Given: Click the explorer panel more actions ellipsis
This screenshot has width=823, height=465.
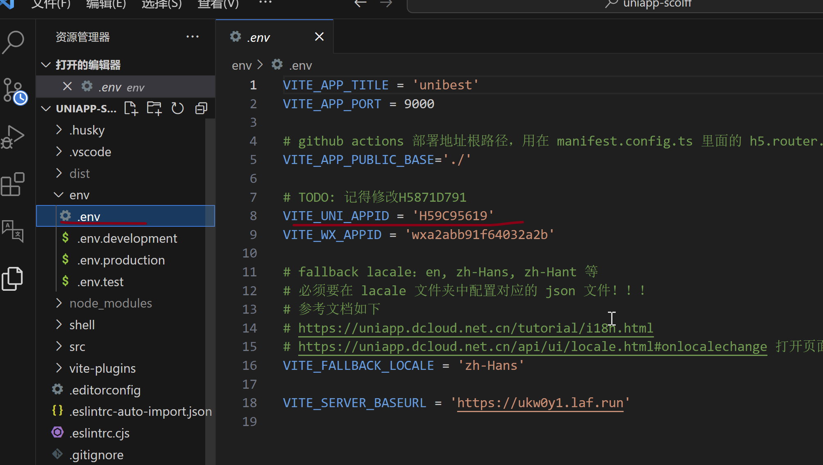Looking at the screenshot, I should (x=192, y=37).
